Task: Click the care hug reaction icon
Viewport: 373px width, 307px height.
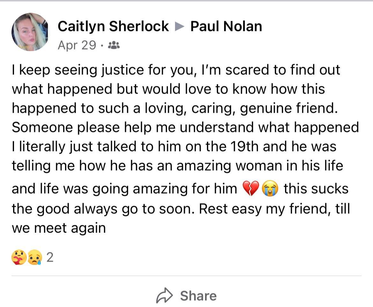Action: [19, 257]
